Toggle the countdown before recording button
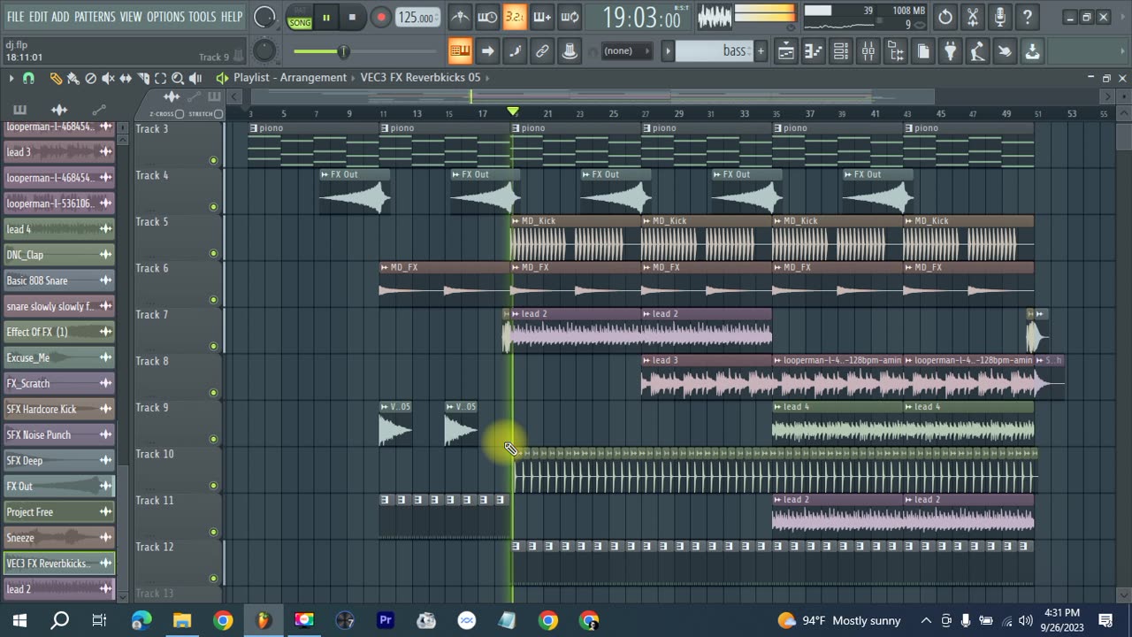The image size is (1132, 637). coord(515,17)
